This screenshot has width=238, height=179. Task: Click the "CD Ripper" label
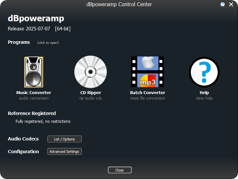point(91,93)
